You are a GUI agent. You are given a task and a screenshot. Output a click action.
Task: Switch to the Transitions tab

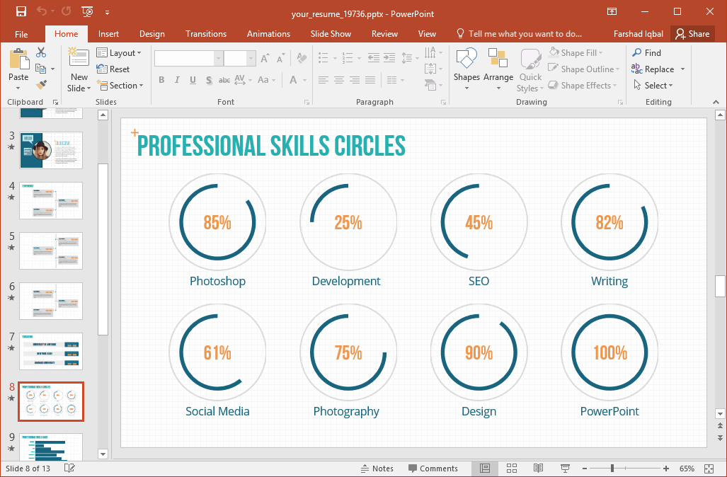point(206,34)
